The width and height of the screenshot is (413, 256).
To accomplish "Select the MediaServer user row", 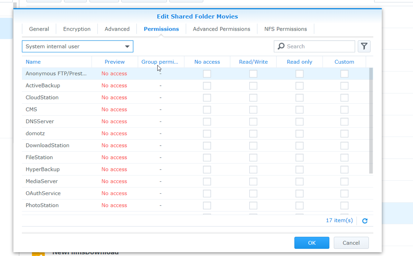I will 195,182.
